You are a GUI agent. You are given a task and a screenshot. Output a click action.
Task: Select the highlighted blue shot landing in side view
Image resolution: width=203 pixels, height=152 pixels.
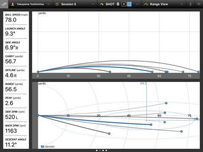(152, 72)
